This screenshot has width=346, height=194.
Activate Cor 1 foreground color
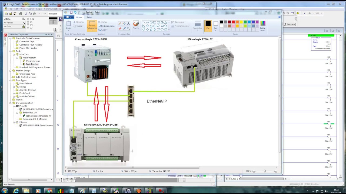(208, 26)
